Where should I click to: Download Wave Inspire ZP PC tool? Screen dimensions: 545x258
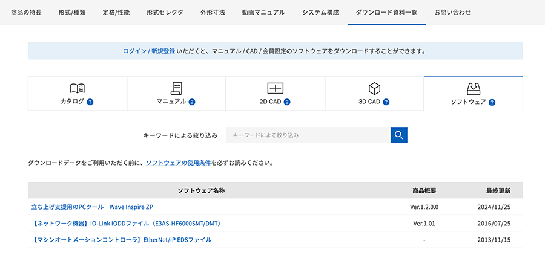pos(92,207)
